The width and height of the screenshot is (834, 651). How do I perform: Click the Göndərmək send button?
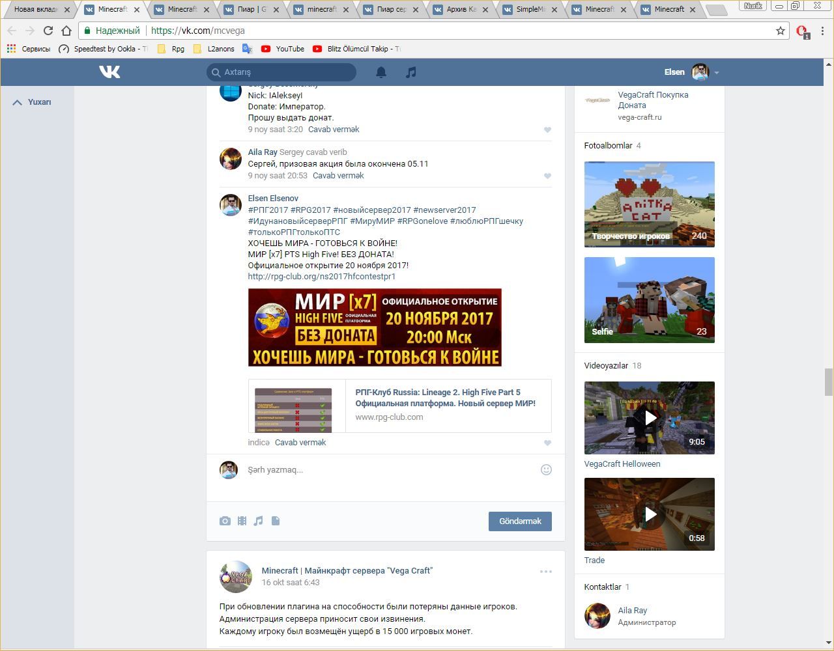tap(520, 521)
